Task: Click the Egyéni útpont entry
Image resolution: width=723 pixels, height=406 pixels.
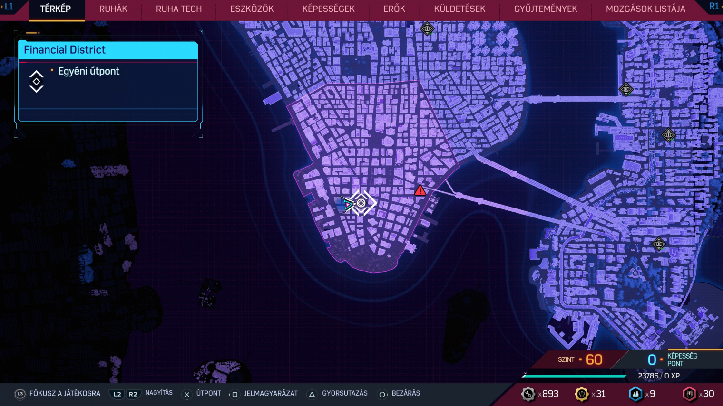Action: coord(88,71)
